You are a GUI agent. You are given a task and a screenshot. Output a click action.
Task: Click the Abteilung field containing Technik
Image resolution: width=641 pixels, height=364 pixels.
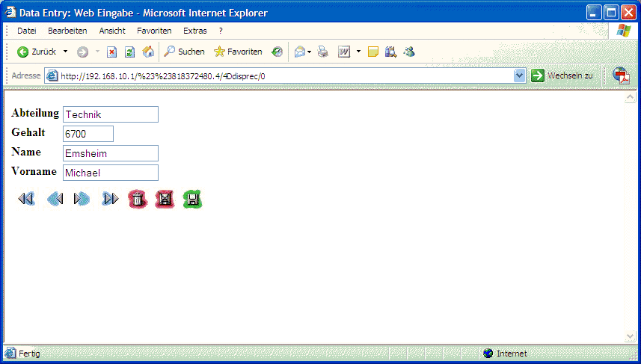(x=111, y=114)
